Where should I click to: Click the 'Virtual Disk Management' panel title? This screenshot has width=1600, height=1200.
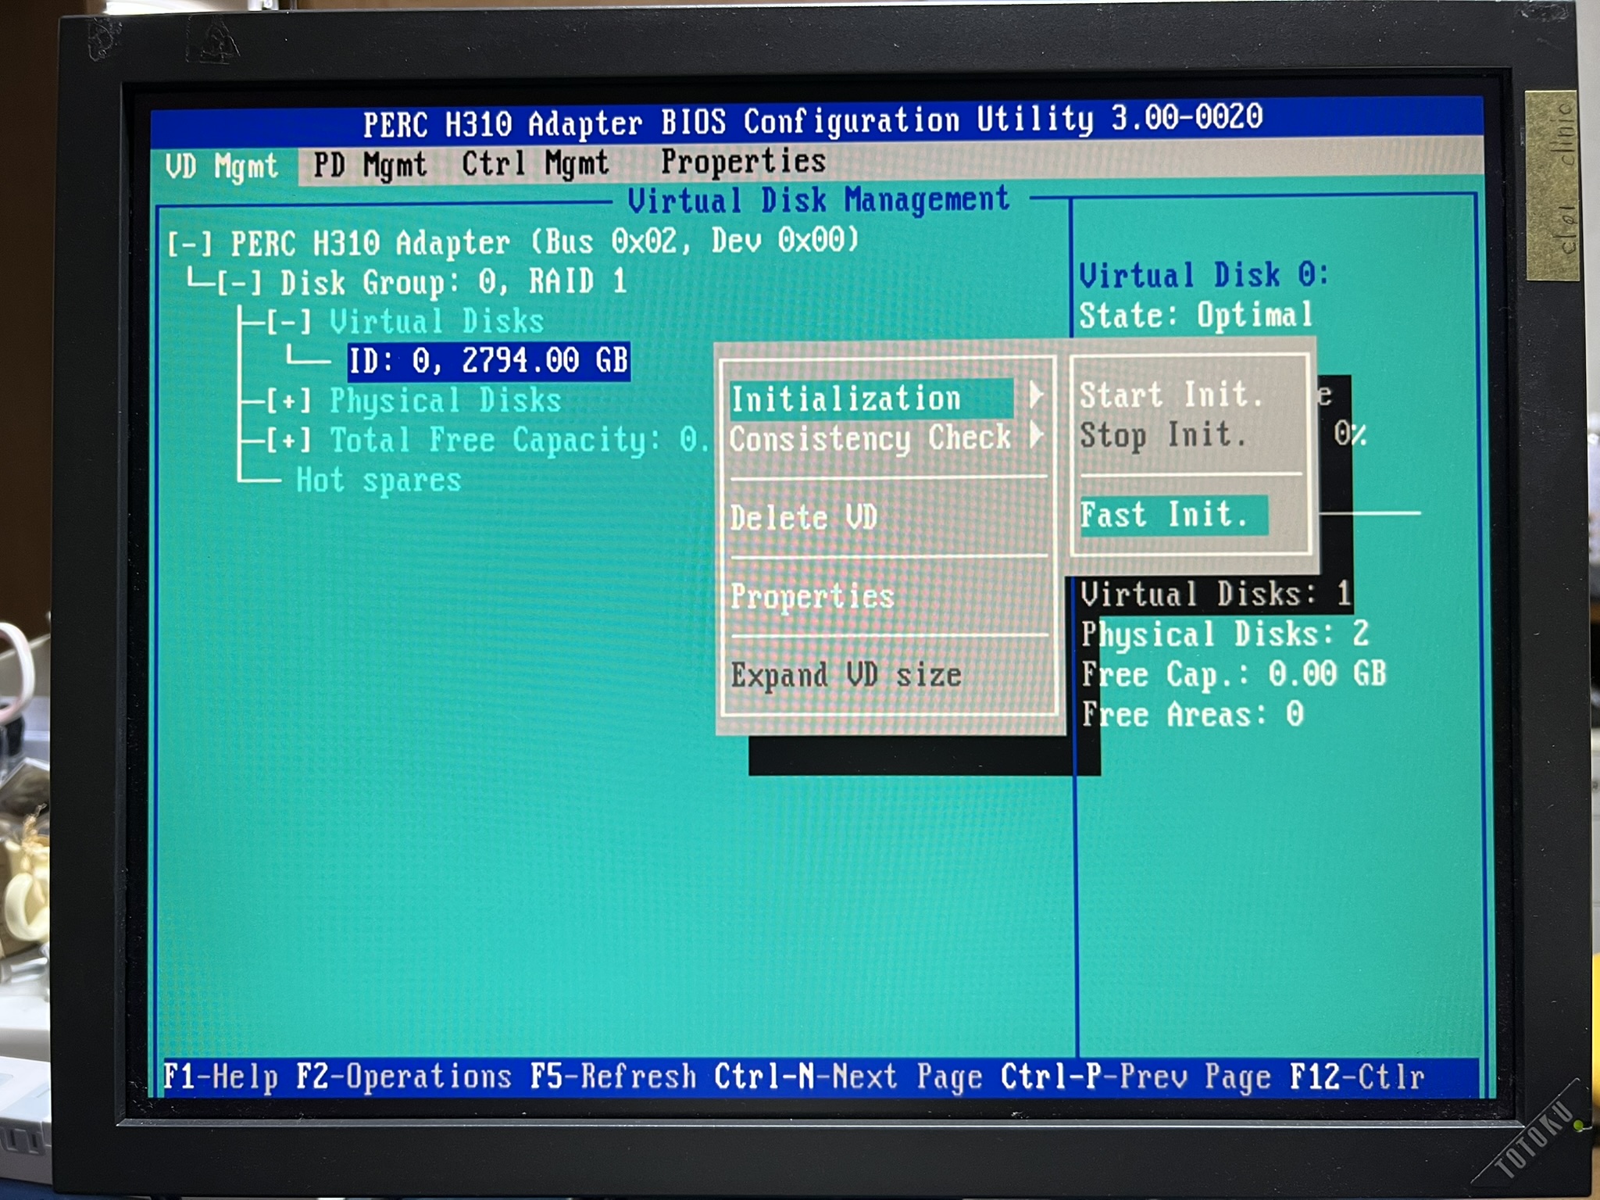819,200
